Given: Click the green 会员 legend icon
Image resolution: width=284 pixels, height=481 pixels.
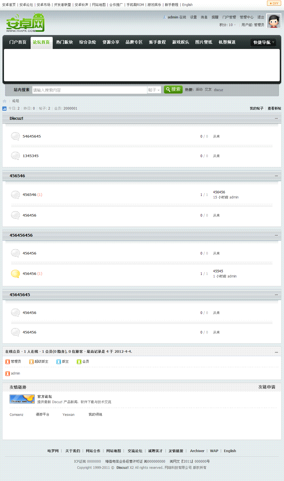Looking at the screenshot, I should pyautogui.click(x=79, y=362).
